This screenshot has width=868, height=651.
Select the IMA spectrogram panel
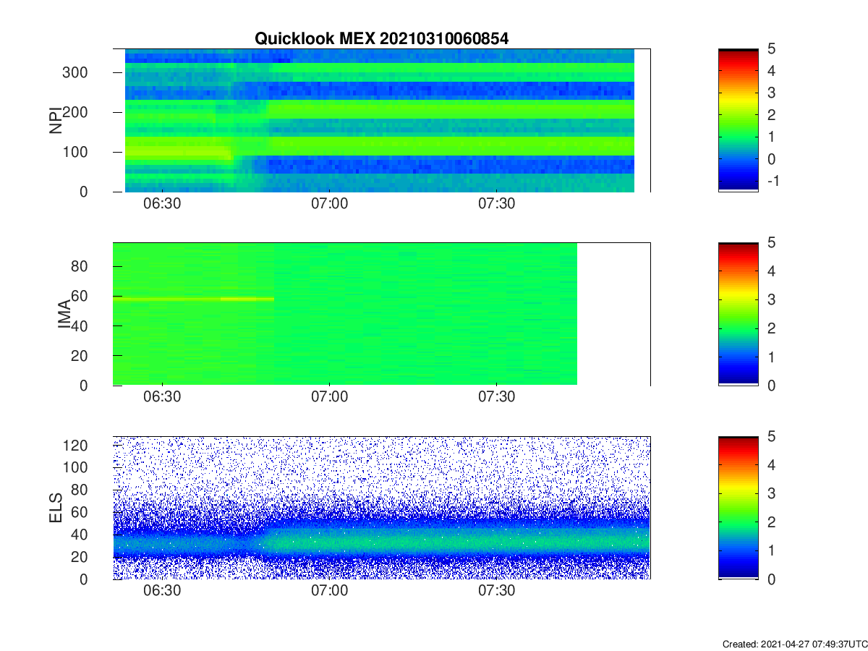(381, 314)
